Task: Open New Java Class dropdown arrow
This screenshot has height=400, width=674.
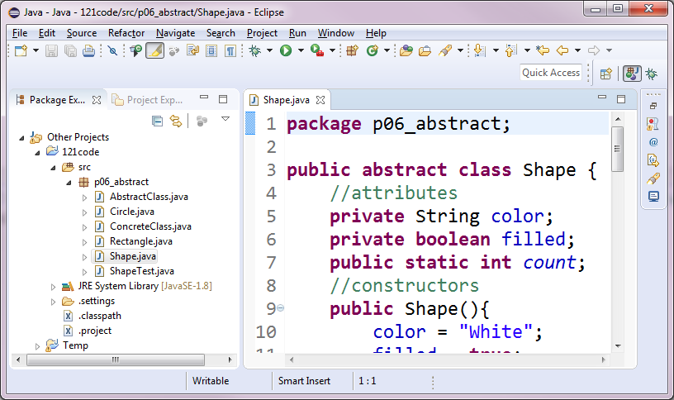Action: click(x=387, y=50)
